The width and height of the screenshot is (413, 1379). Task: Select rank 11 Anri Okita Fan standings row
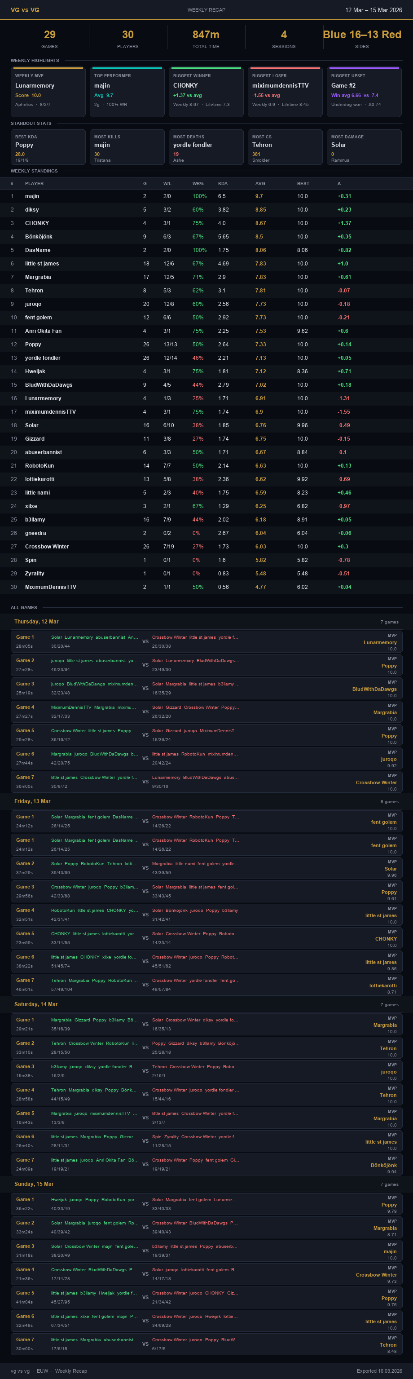(206, 331)
